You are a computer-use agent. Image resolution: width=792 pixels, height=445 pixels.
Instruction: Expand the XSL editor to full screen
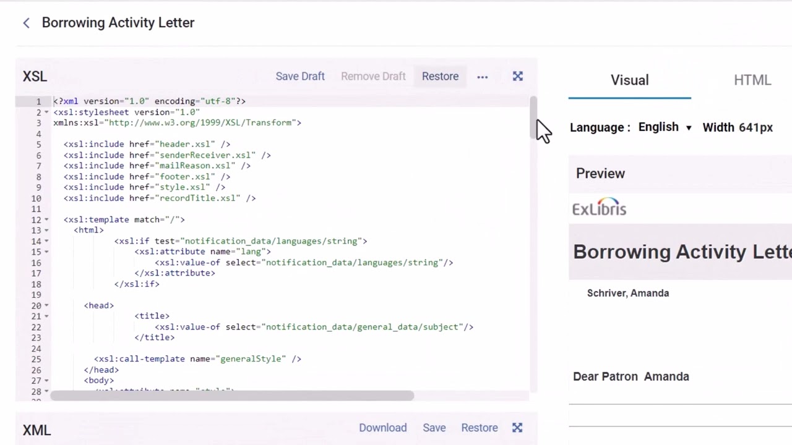click(518, 76)
